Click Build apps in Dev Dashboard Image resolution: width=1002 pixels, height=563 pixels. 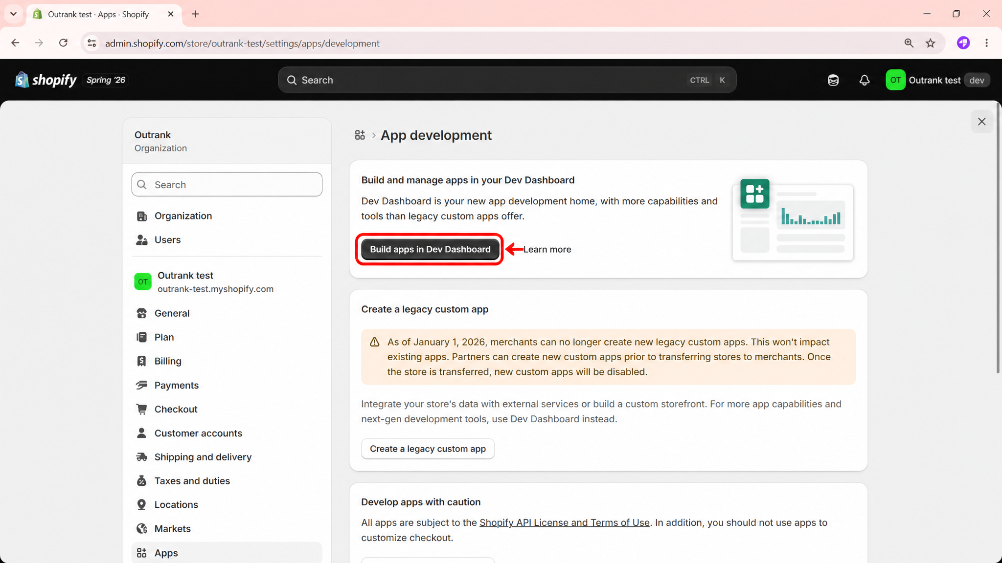pyautogui.click(x=430, y=249)
